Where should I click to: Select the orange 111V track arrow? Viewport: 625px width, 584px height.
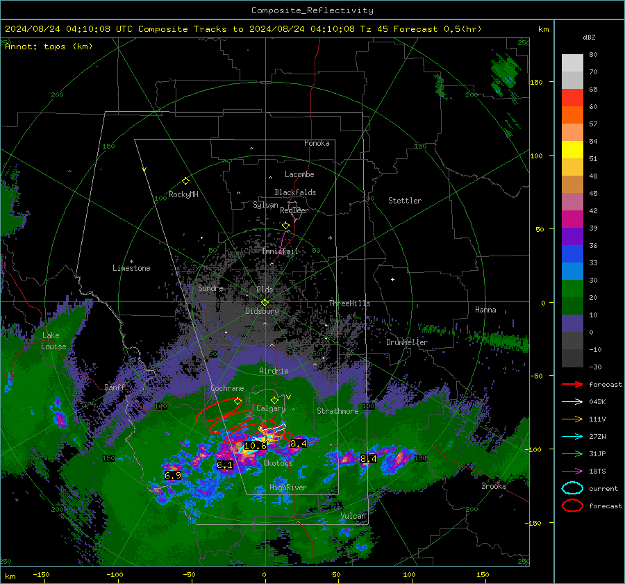coord(572,419)
